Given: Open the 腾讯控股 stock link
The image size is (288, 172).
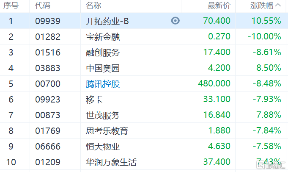Looking at the screenshot, I should (103, 84).
